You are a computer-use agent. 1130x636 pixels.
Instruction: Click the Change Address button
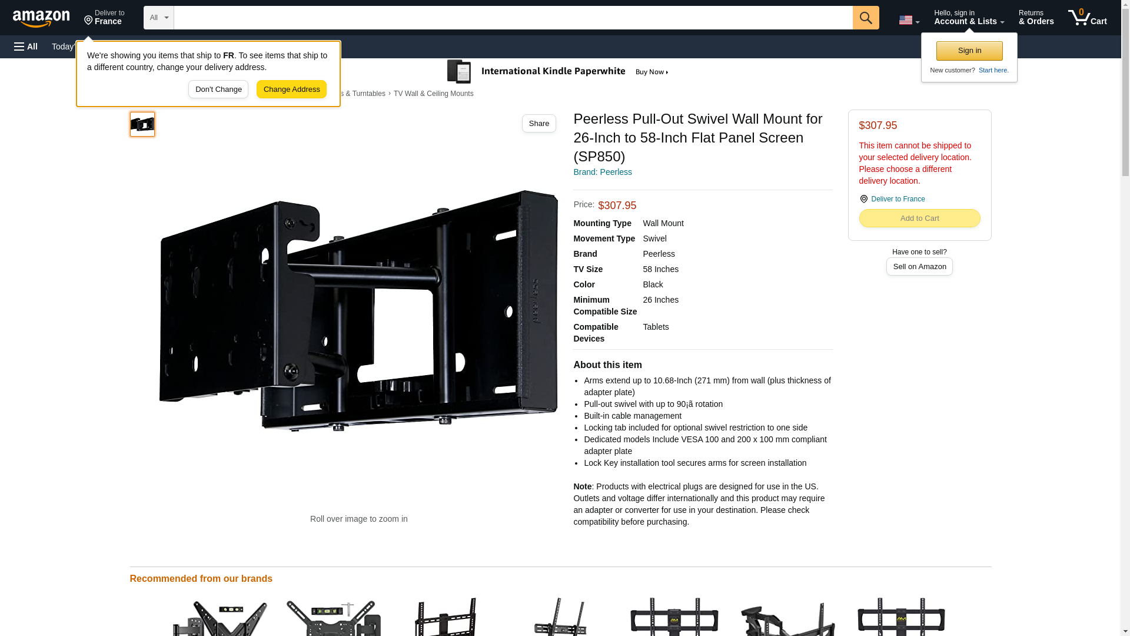coord(291,90)
